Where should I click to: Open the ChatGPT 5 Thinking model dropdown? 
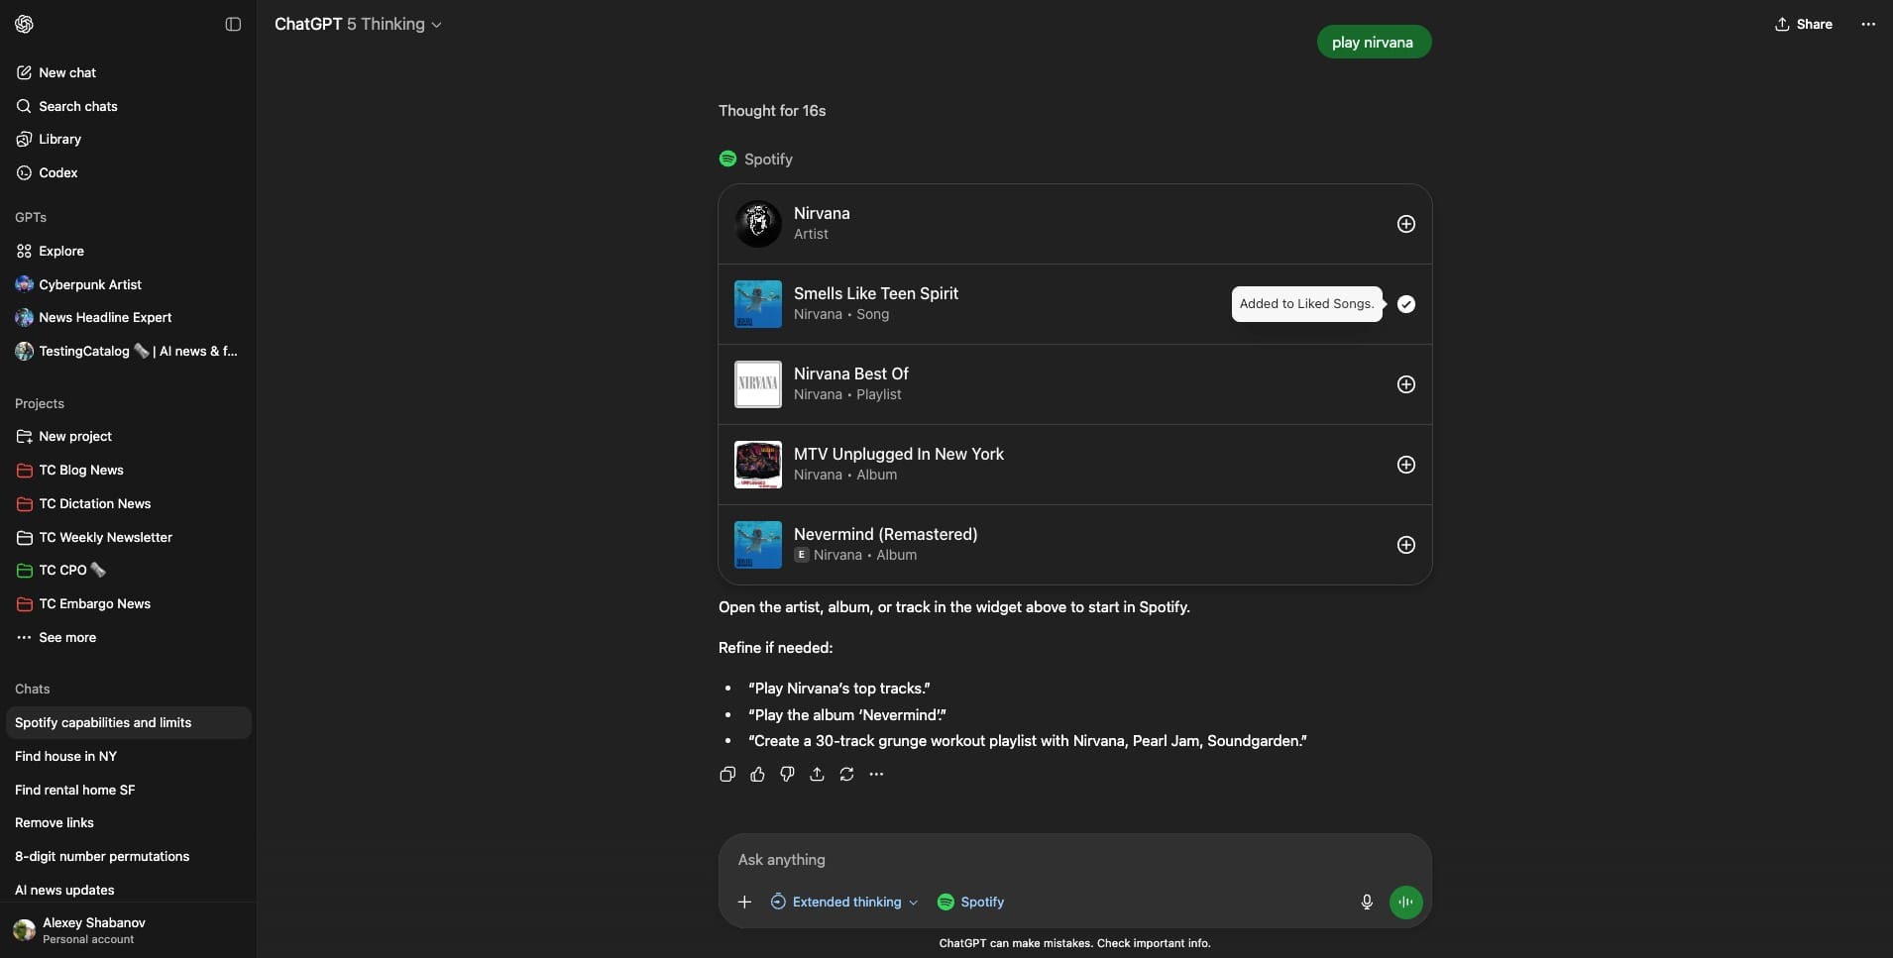coord(358,24)
